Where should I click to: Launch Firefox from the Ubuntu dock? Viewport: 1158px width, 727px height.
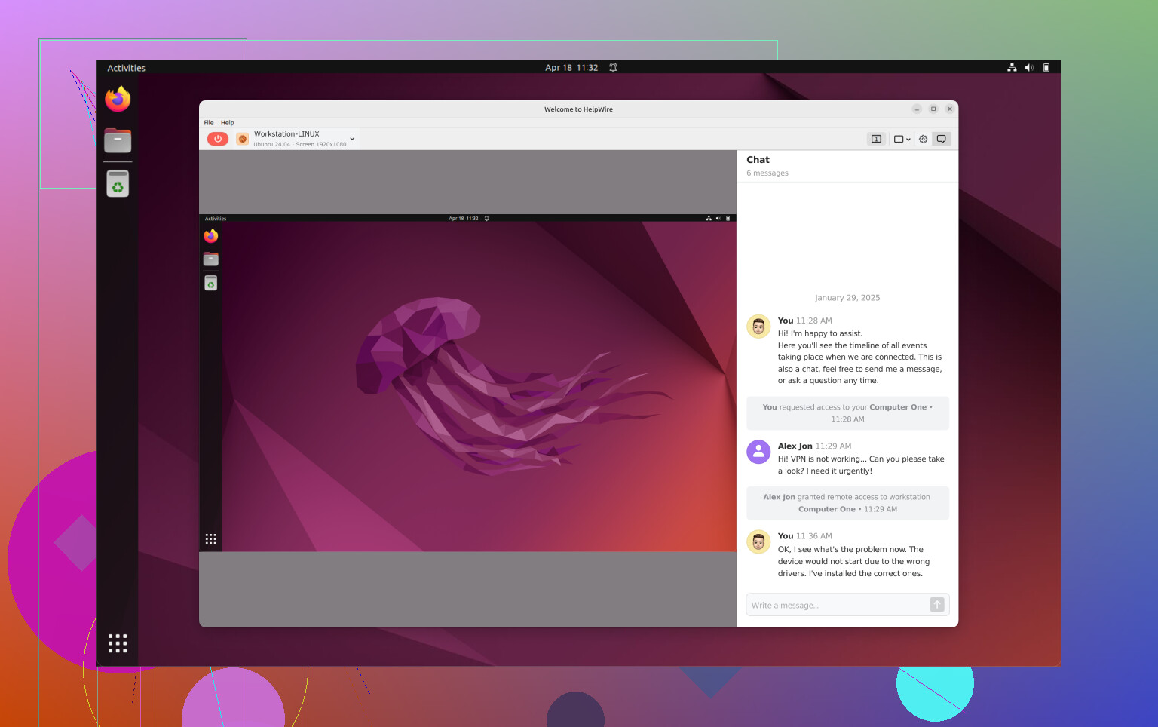coord(118,99)
